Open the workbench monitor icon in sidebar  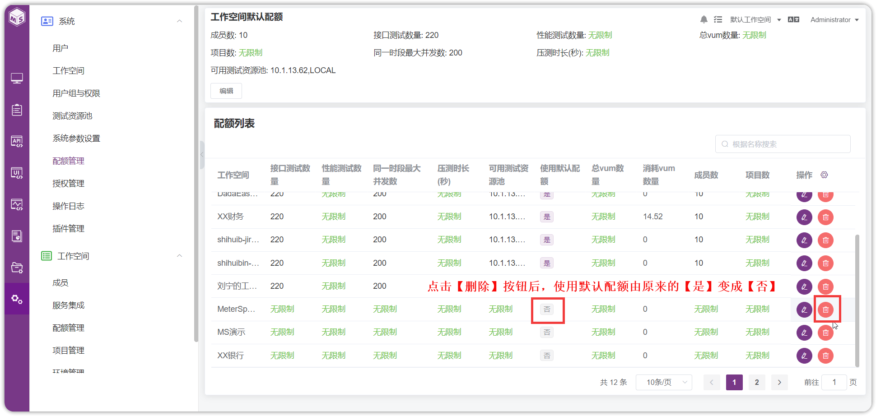click(17, 79)
